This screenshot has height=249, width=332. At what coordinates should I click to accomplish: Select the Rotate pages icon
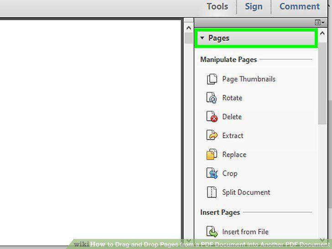point(212,98)
